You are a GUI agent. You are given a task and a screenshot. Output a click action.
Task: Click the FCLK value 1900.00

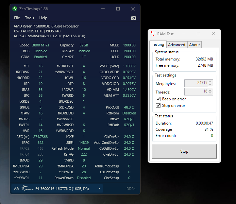[x=129, y=51]
